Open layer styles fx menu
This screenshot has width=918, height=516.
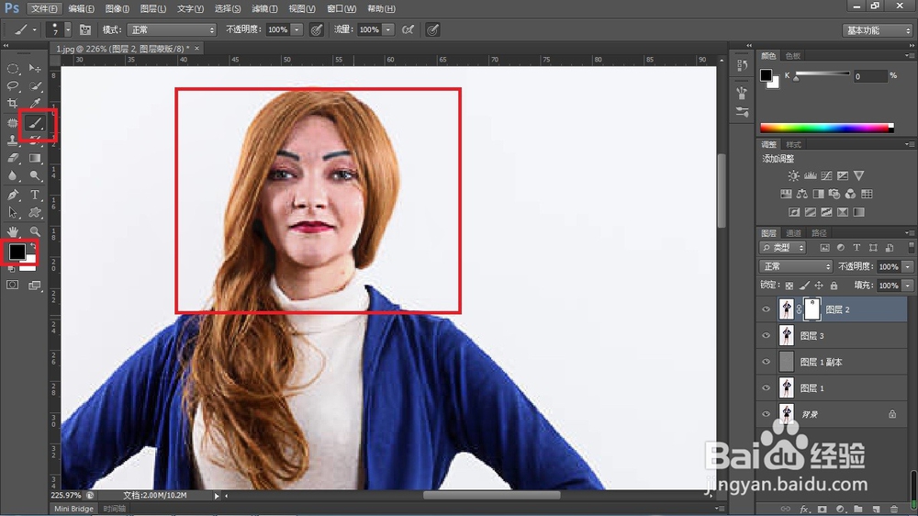pos(804,510)
